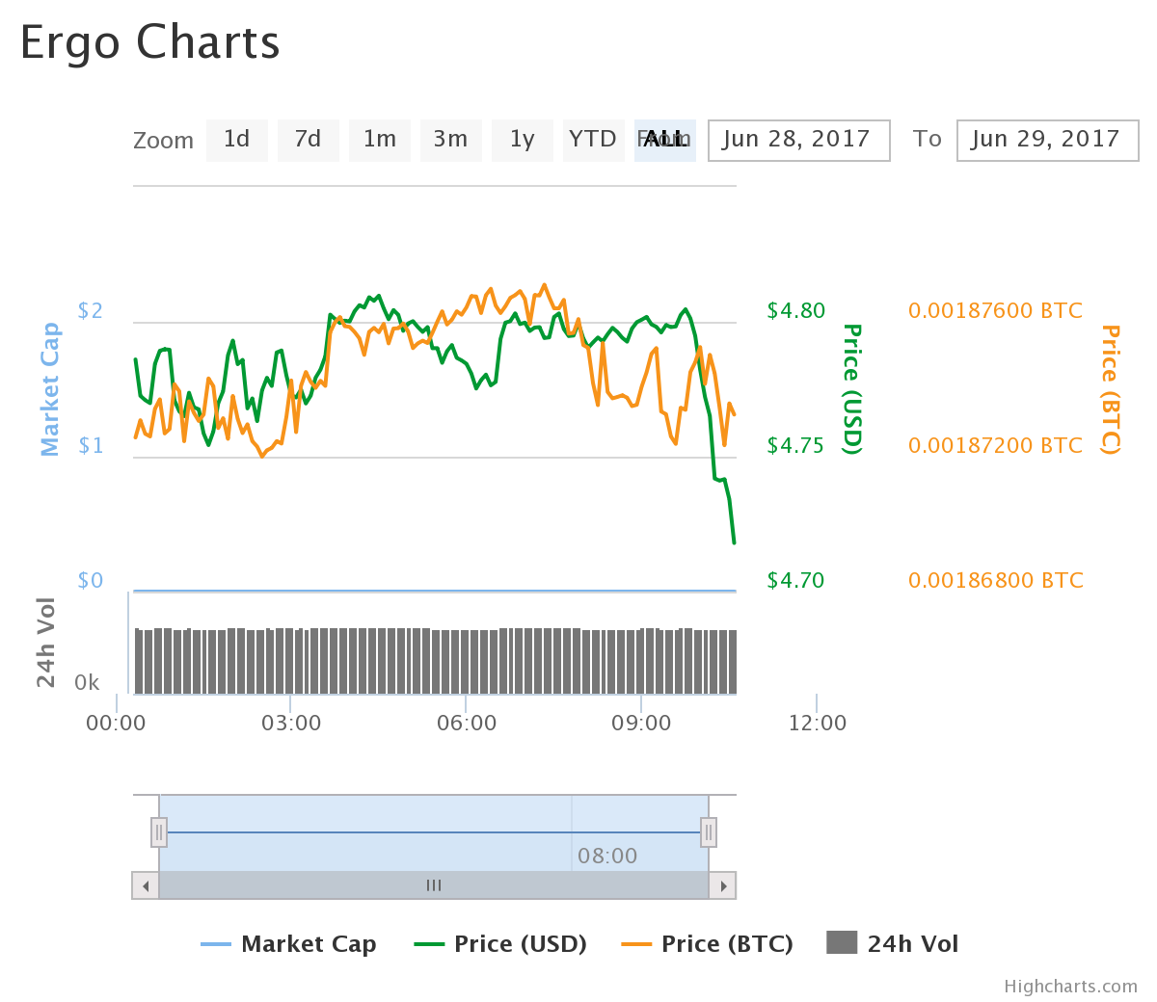
Task: Click the 'Jun 29, 2017' end date field
Action: click(x=1047, y=140)
